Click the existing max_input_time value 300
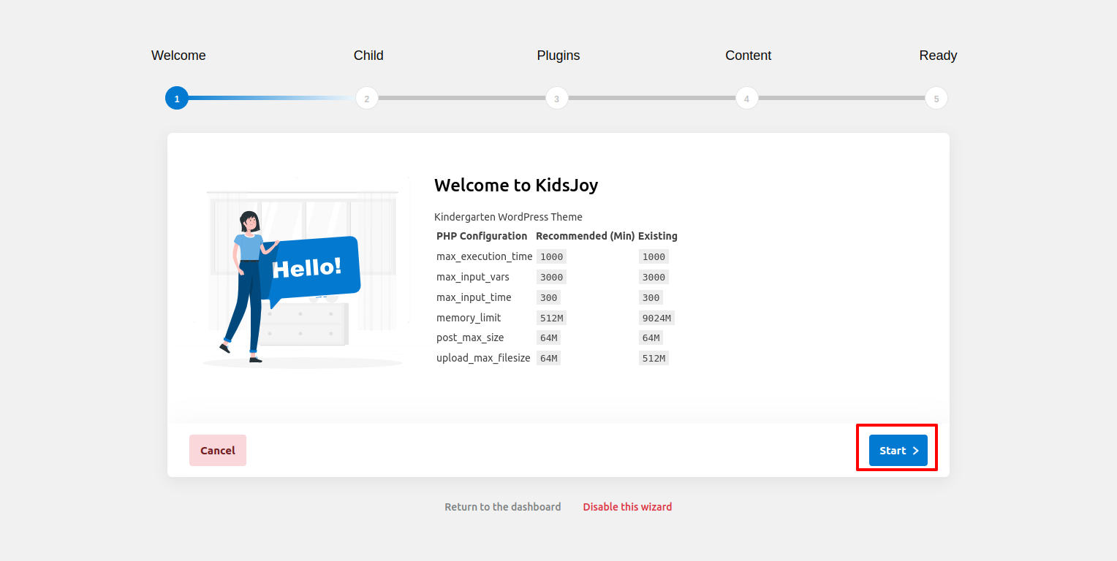Viewport: 1117px width, 561px height. (651, 297)
